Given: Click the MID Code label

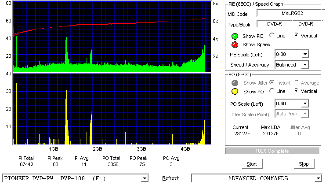Looking at the screenshot, I should tap(238, 14).
